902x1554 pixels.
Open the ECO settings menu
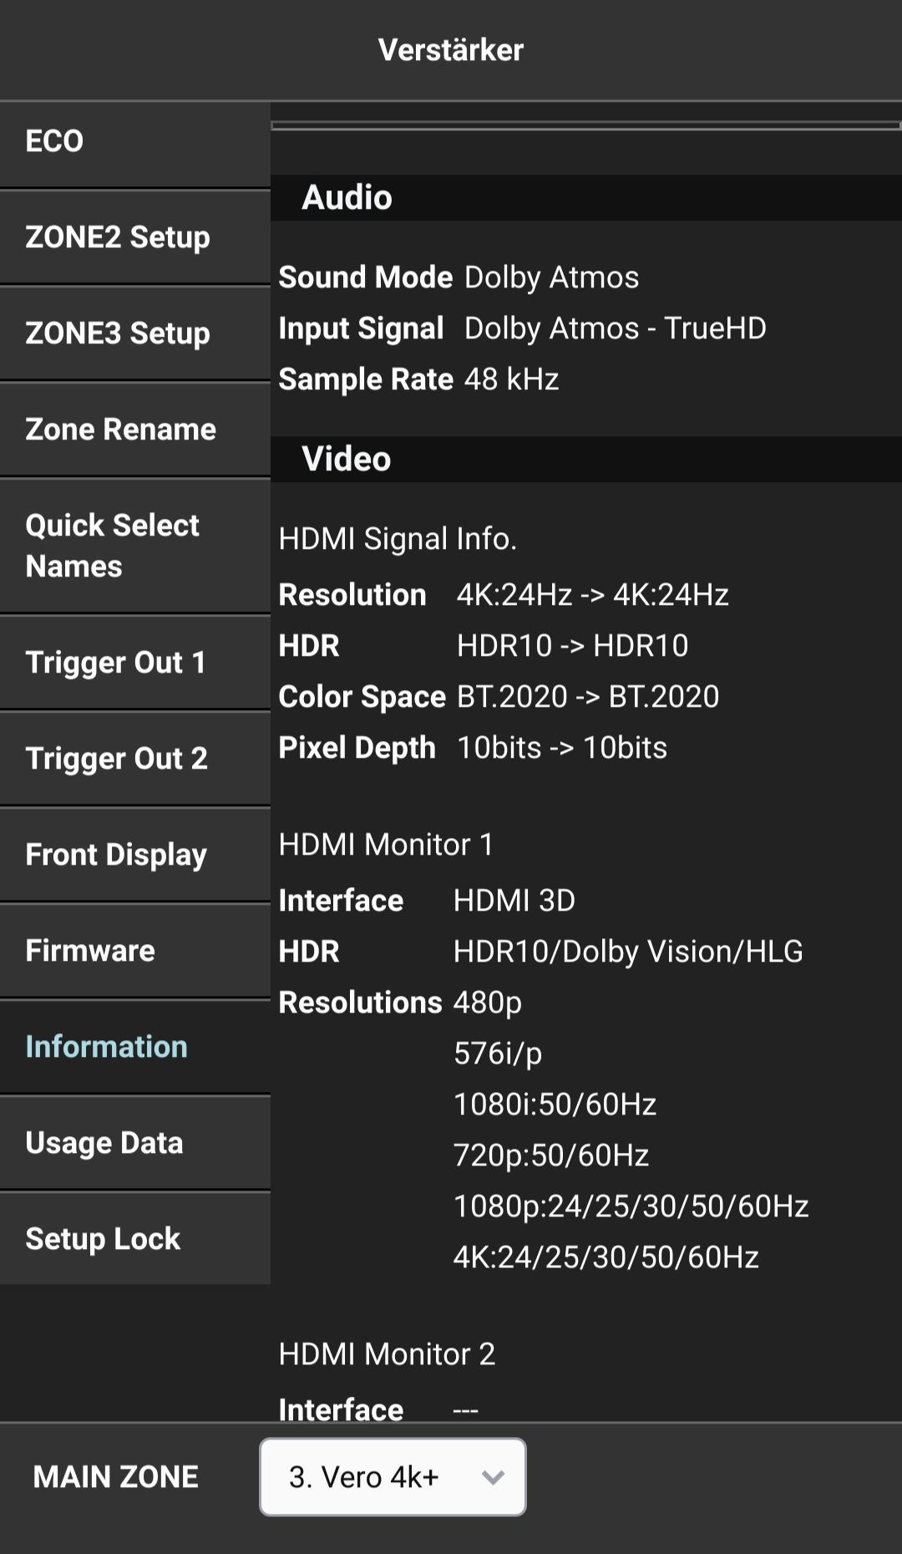pyautogui.click(x=134, y=142)
